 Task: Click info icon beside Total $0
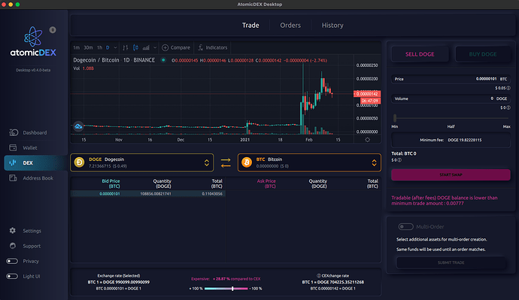[x=399, y=160]
